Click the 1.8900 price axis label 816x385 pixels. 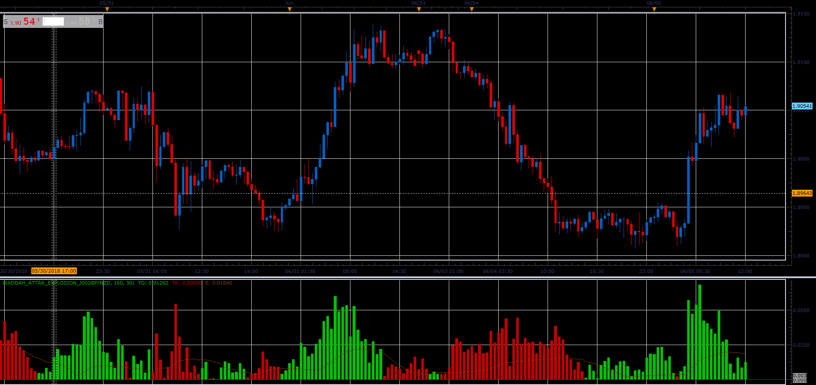(x=801, y=256)
